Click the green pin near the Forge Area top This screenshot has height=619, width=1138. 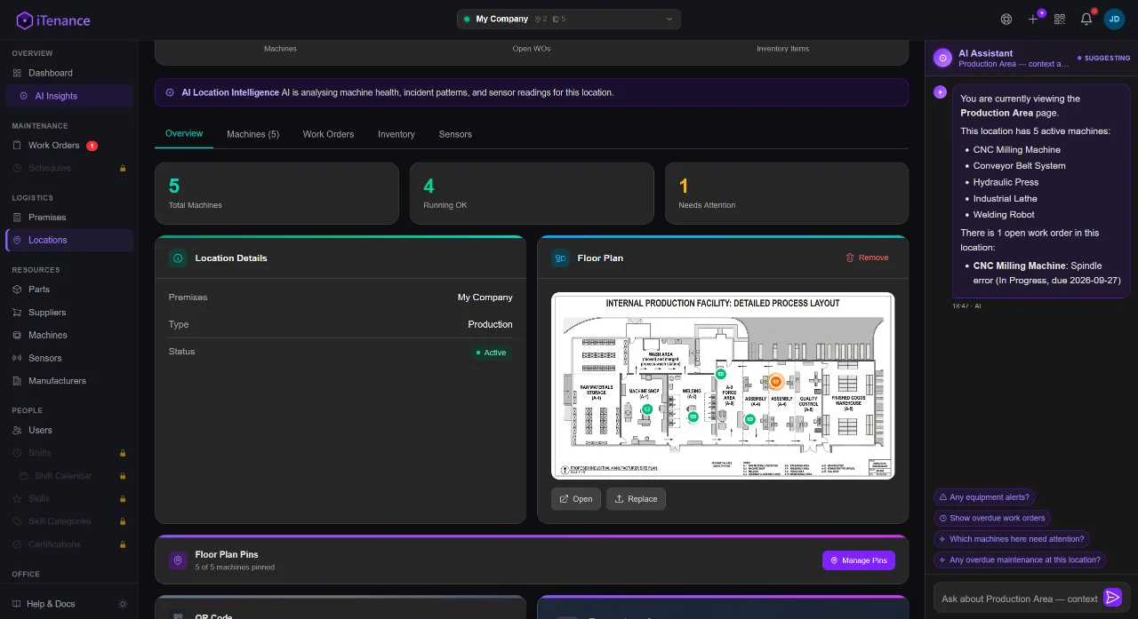721,374
